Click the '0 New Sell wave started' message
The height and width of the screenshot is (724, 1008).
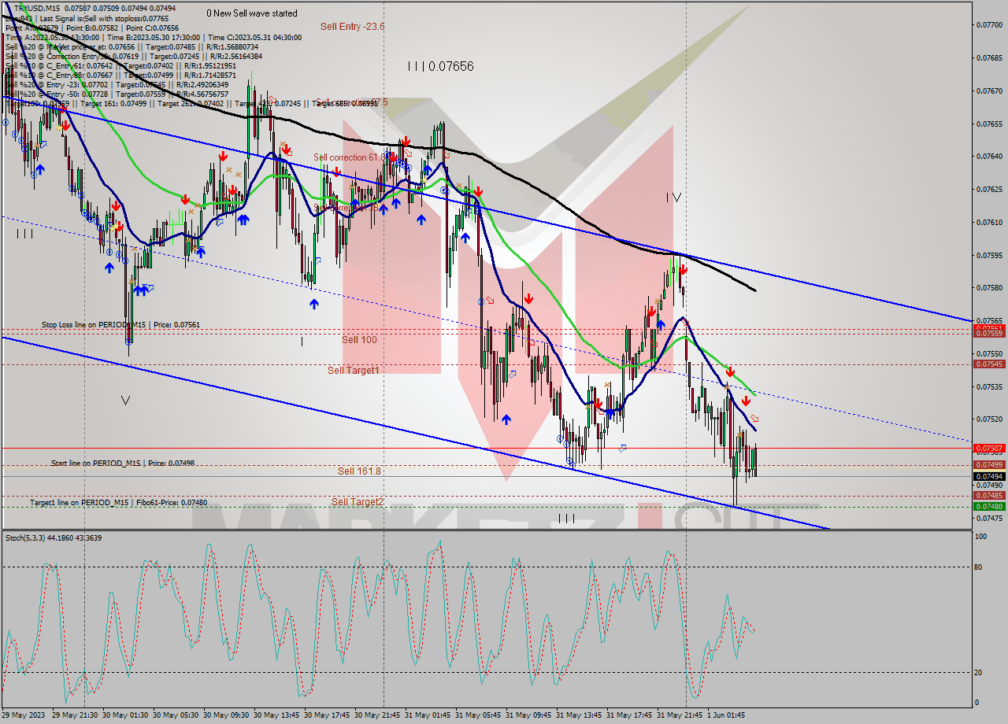(x=250, y=13)
